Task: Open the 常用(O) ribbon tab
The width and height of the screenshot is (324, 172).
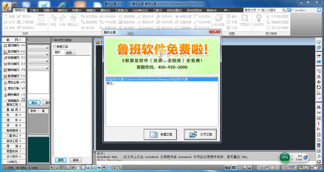Action: point(20,10)
